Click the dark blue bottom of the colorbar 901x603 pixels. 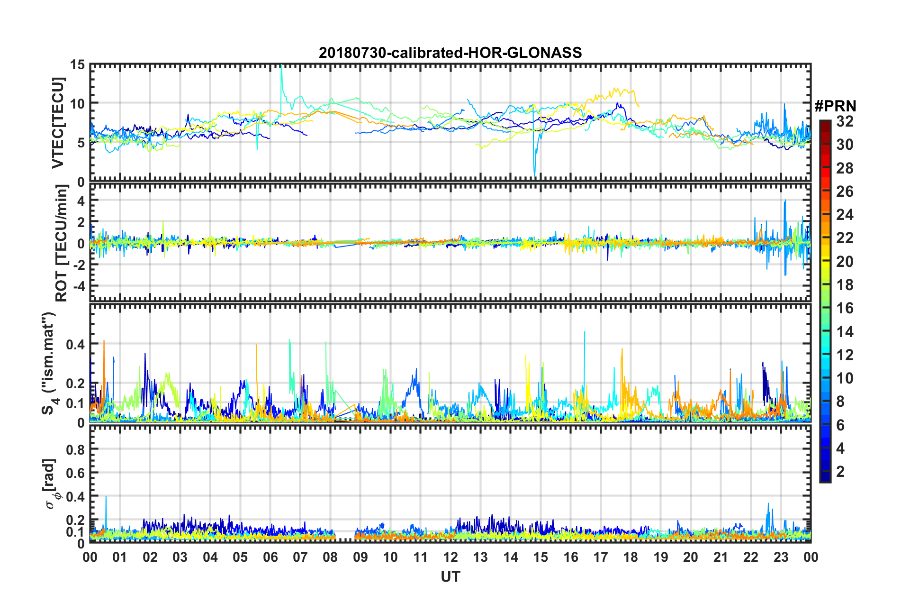point(825,478)
